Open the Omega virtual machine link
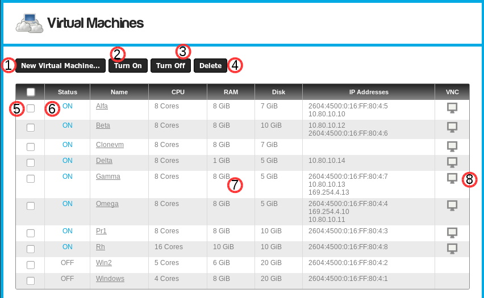This screenshot has height=298, width=484. pyautogui.click(x=107, y=204)
